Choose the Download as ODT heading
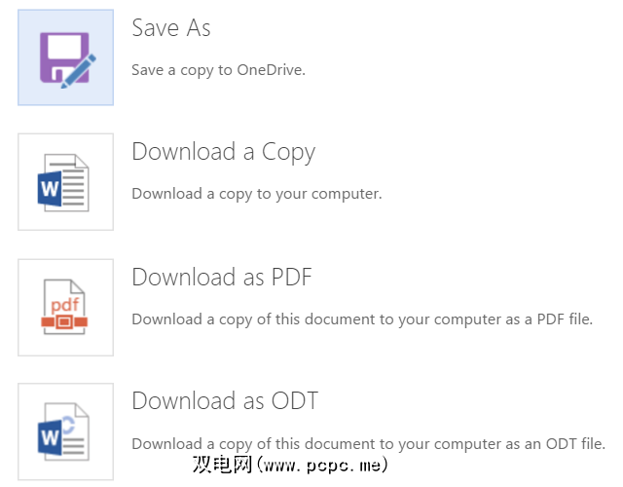 click(225, 400)
